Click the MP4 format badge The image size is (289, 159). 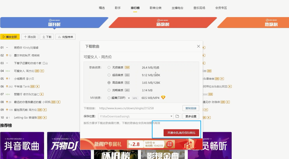point(135,98)
